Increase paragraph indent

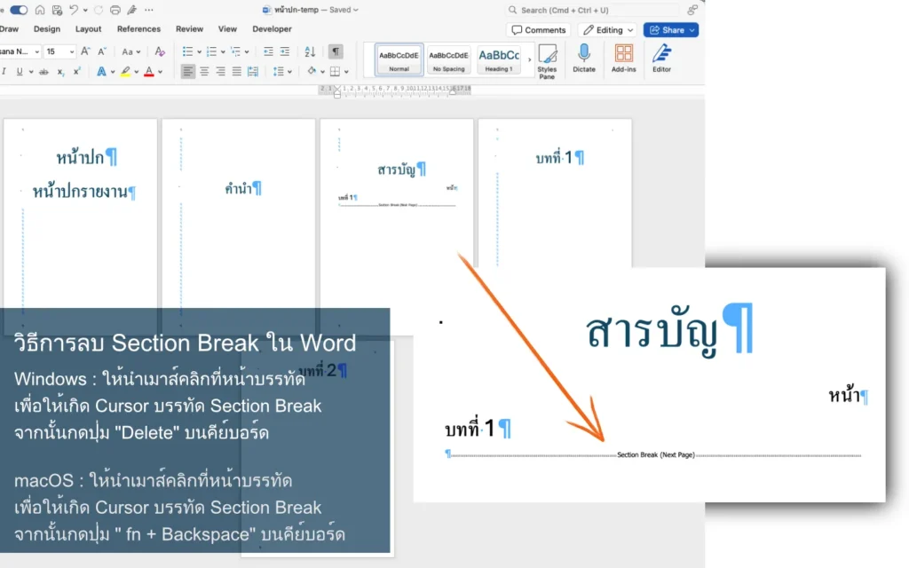point(285,51)
